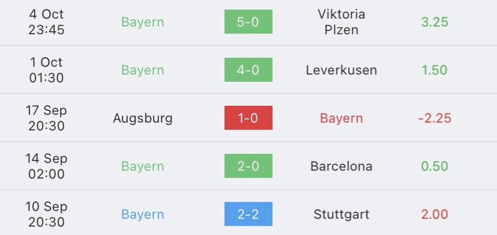Open the 4-0 Bayern vs Leverkusen score
This screenshot has height=235, width=497.
point(248,70)
